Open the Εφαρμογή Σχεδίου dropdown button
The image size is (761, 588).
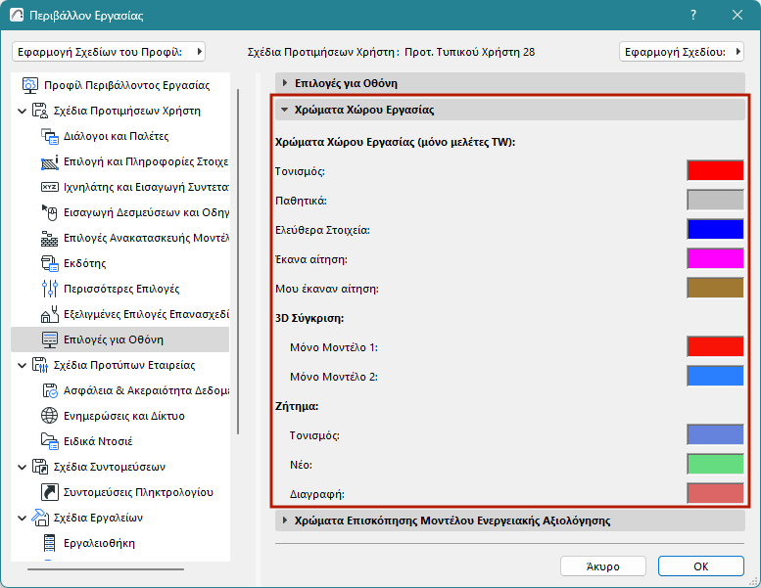682,52
